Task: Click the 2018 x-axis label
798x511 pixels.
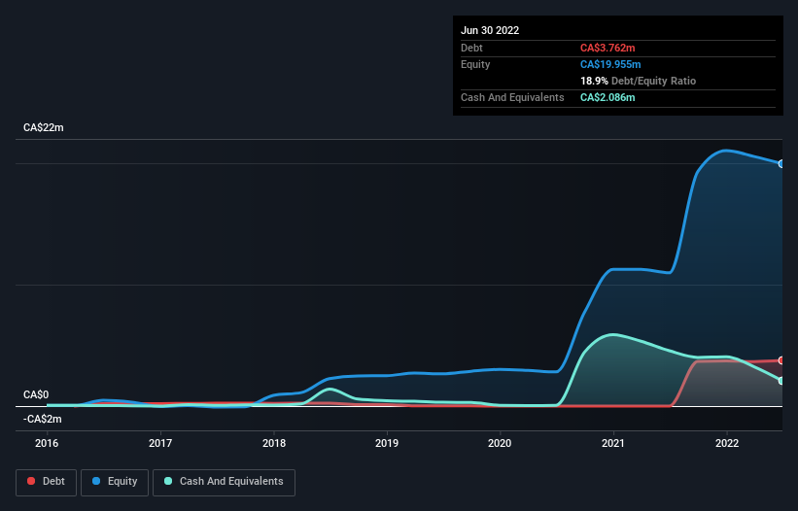Action: pyautogui.click(x=274, y=443)
